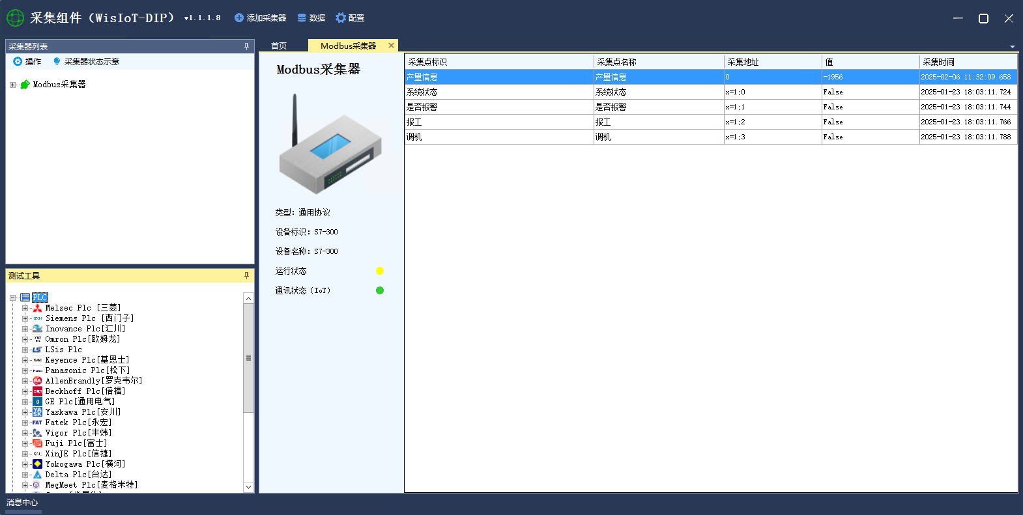1023x515 pixels.
Task: Click the Delta Plc icon
Action: coord(37,475)
